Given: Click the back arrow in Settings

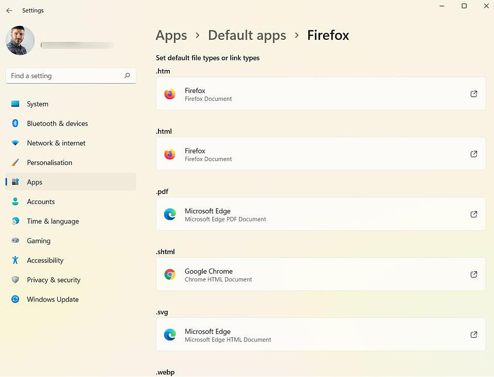Looking at the screenshot, I should click(x=9, y=10).
